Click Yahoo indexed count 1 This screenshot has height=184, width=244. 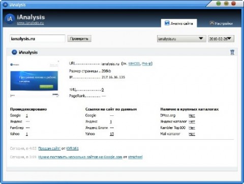tap(27, 134)
